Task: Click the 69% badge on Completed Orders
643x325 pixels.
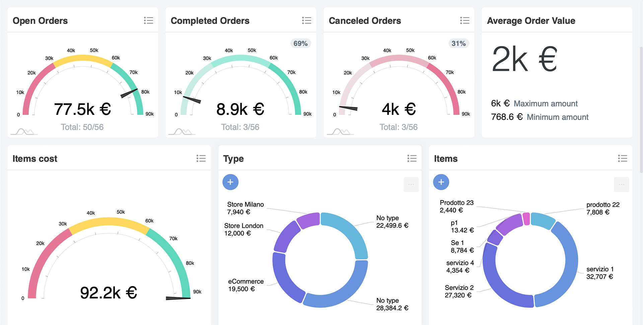Action: tap(300, 43)
